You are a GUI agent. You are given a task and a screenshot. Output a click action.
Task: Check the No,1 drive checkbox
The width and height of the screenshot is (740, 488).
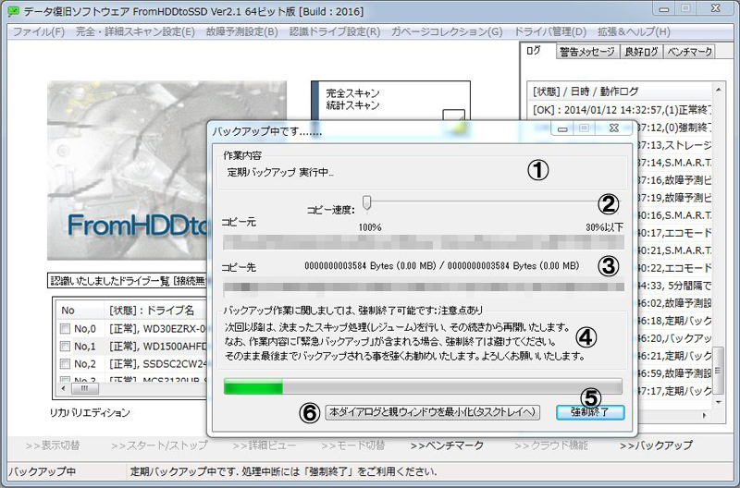point(65,346)
